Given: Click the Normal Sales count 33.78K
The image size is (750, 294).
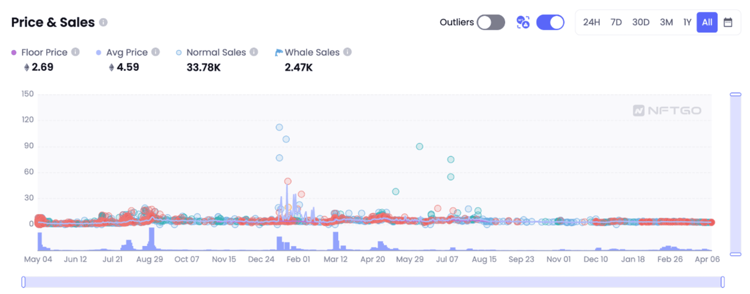Looking at the screenshot, I should click(203, 68).
